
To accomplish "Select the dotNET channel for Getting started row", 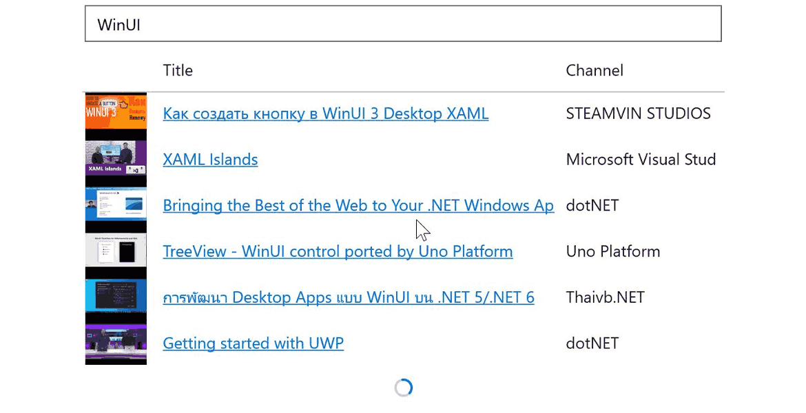I will coord(592,343).
